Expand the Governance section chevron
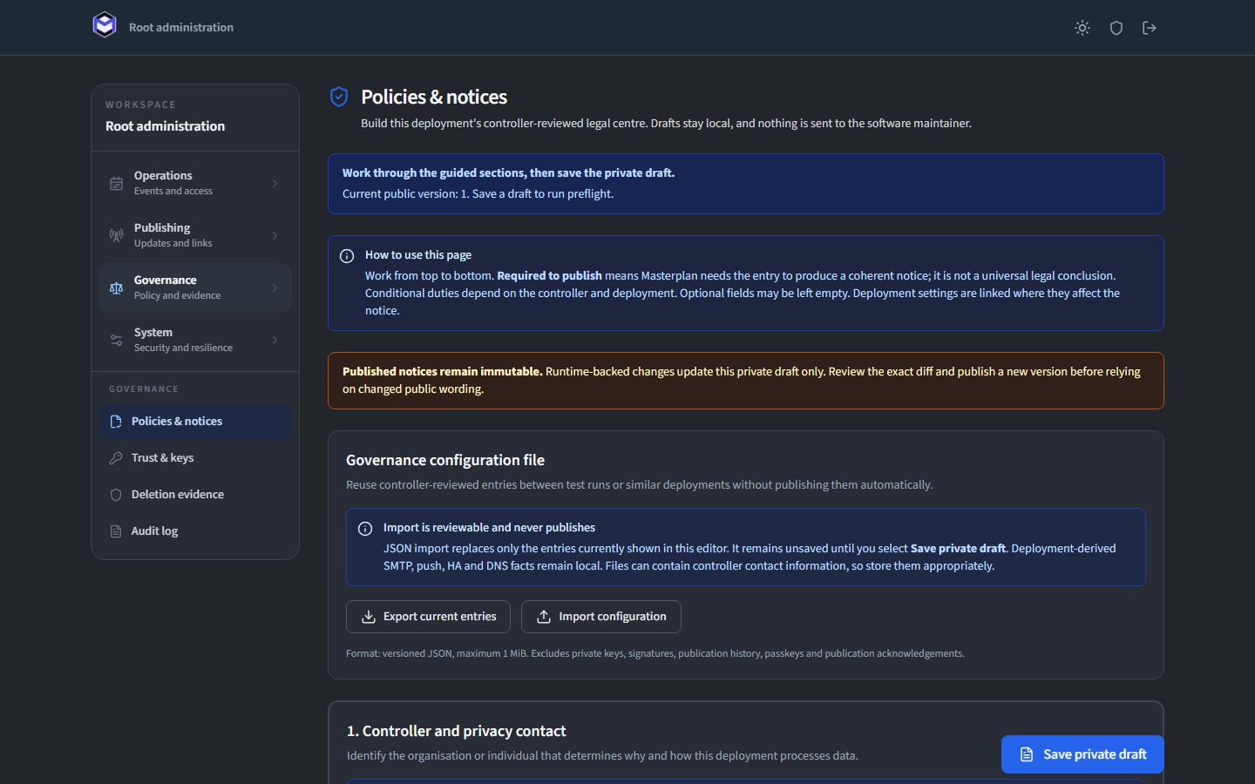1255x784 pixels. (x=275, y=287)
